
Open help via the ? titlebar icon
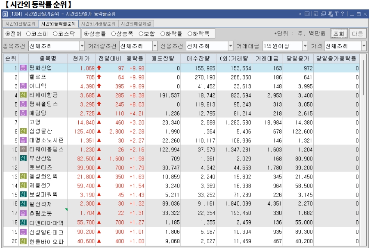pos(342,14)
